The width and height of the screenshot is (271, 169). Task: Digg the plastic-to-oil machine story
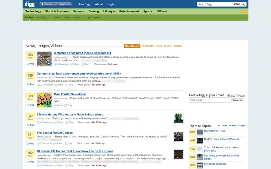[x=30, y=64]
